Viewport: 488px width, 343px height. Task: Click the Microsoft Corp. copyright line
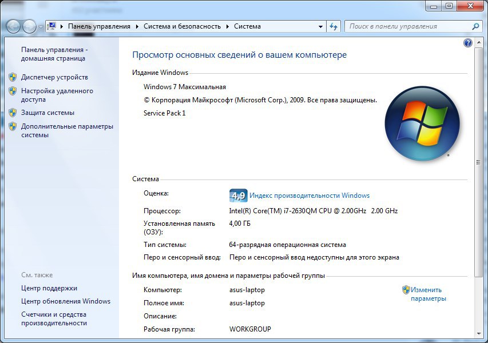point(260,100)
